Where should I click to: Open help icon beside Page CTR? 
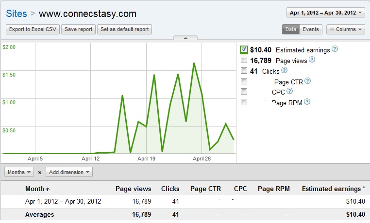pos(307,81)
